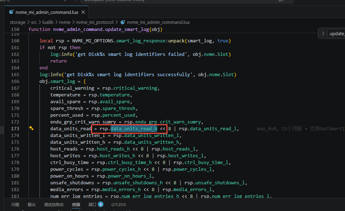Screen dimensions: 345x211
Task: Open the 调试控制台 (Debug Console) tab
Action: coord(54,205)
